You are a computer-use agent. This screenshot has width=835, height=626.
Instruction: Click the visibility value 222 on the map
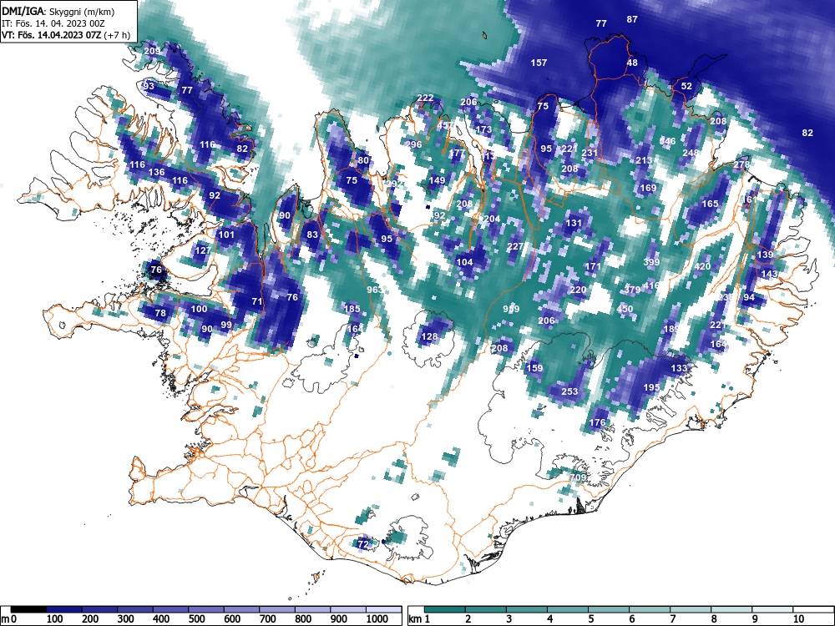pos(425,98)
